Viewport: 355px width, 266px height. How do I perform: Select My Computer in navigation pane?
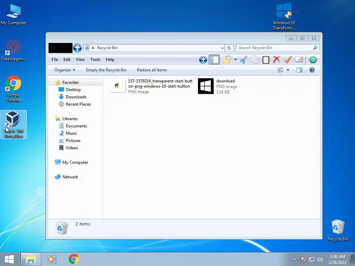[x=75, y=162]
